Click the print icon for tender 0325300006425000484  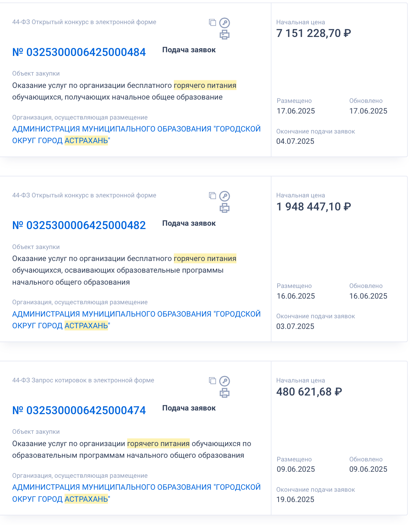(x=225, y=35)
